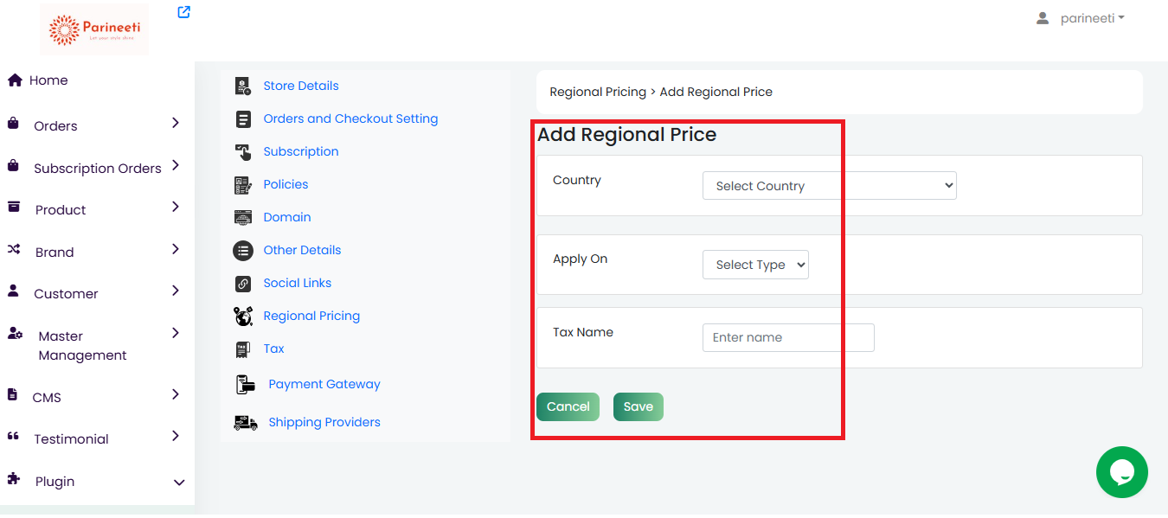Screen dimensions: 1168x518
Task: Open the Select Country dropdown
Action: pos(829,186)
